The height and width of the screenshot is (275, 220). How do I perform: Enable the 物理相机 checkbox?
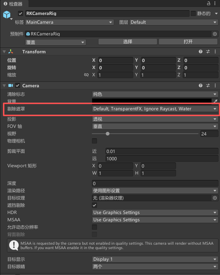coord(94,141)
